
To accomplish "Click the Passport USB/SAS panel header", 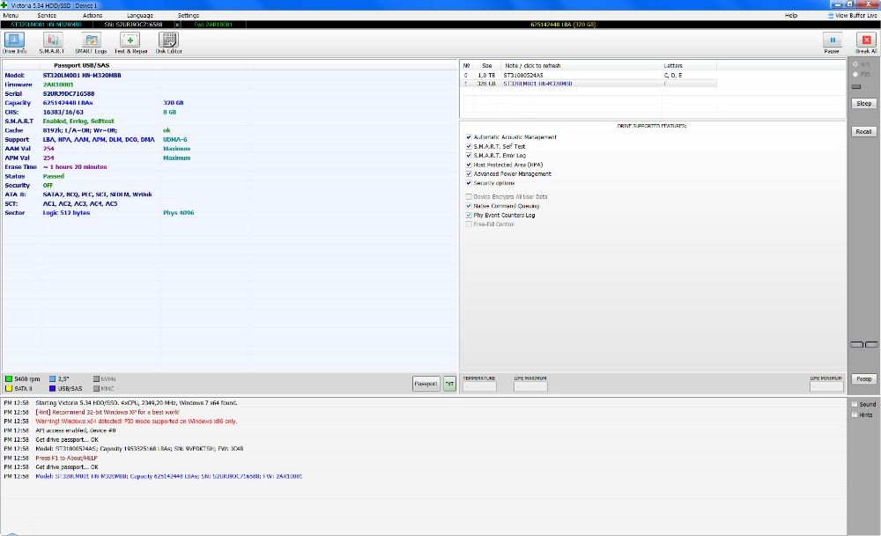I will pos(81,66).
